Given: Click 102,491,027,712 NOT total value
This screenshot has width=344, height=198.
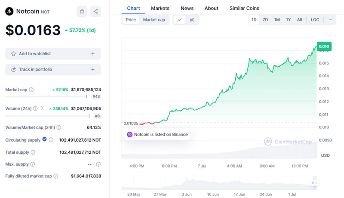Looking at the screenshot, I should 80,152.
